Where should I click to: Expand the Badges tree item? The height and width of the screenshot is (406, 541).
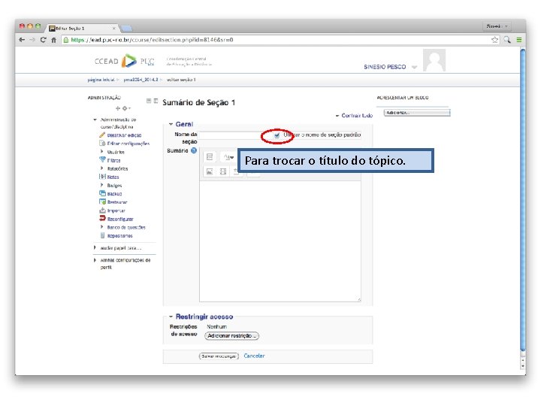[x=101, y=186]
